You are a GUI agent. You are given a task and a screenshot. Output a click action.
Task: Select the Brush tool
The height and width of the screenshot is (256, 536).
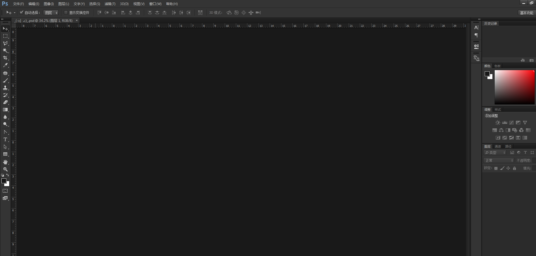[x=5, y=80]
